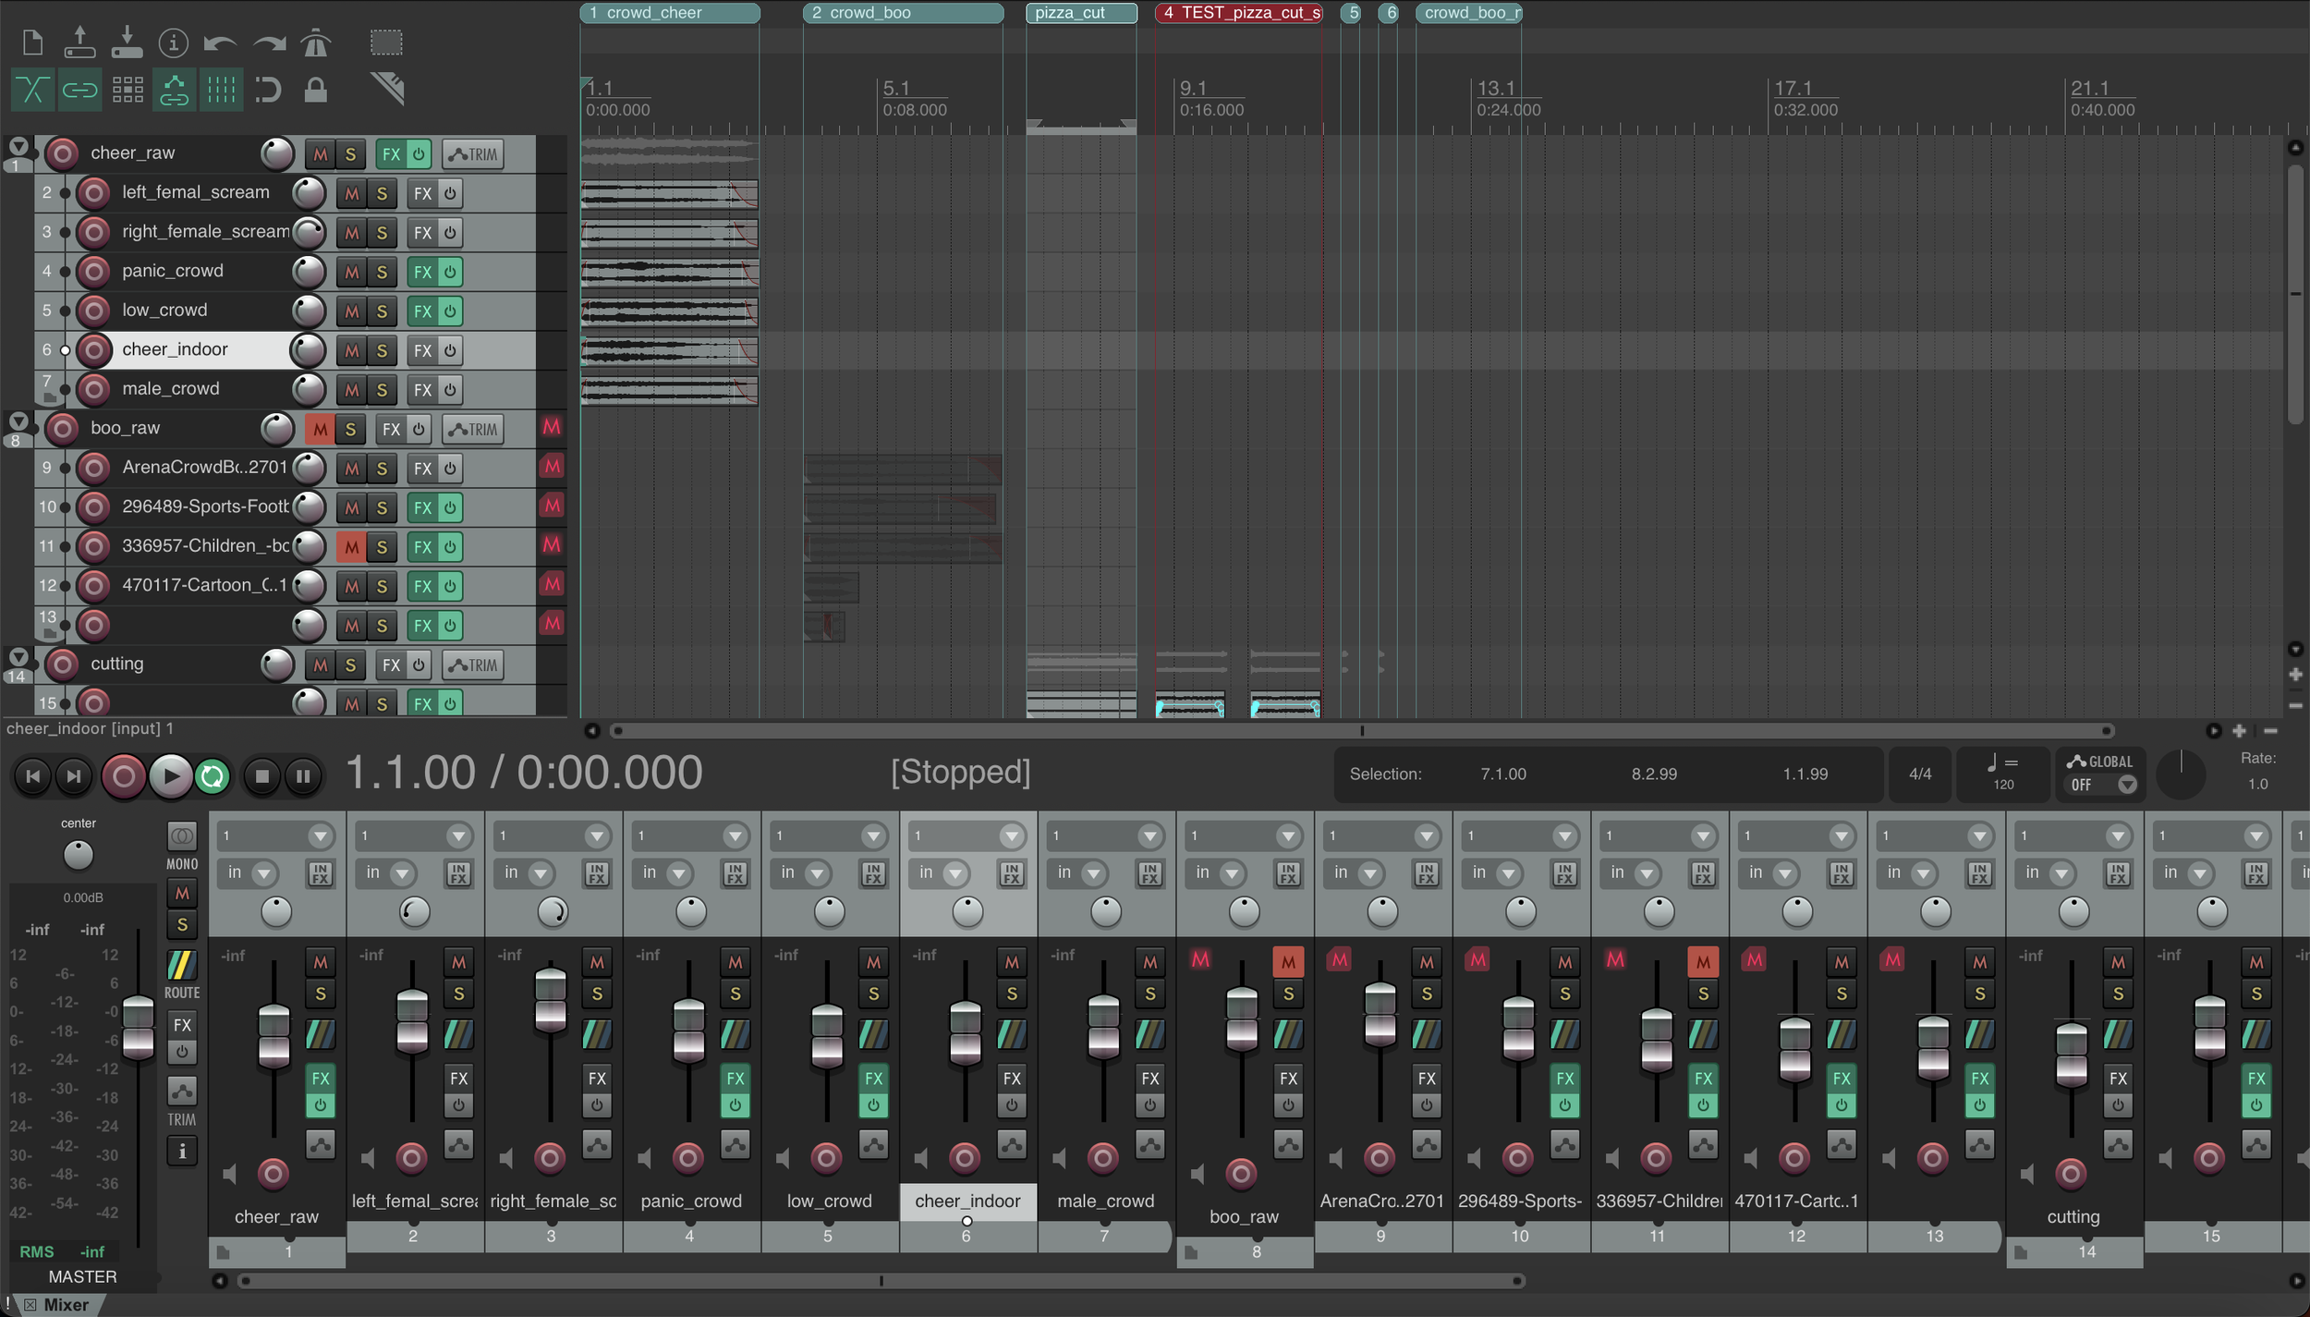Toggle the grid lines icon
Image resolution: width=2310 pixels, height=1317 pixels.
pos(221,90)
